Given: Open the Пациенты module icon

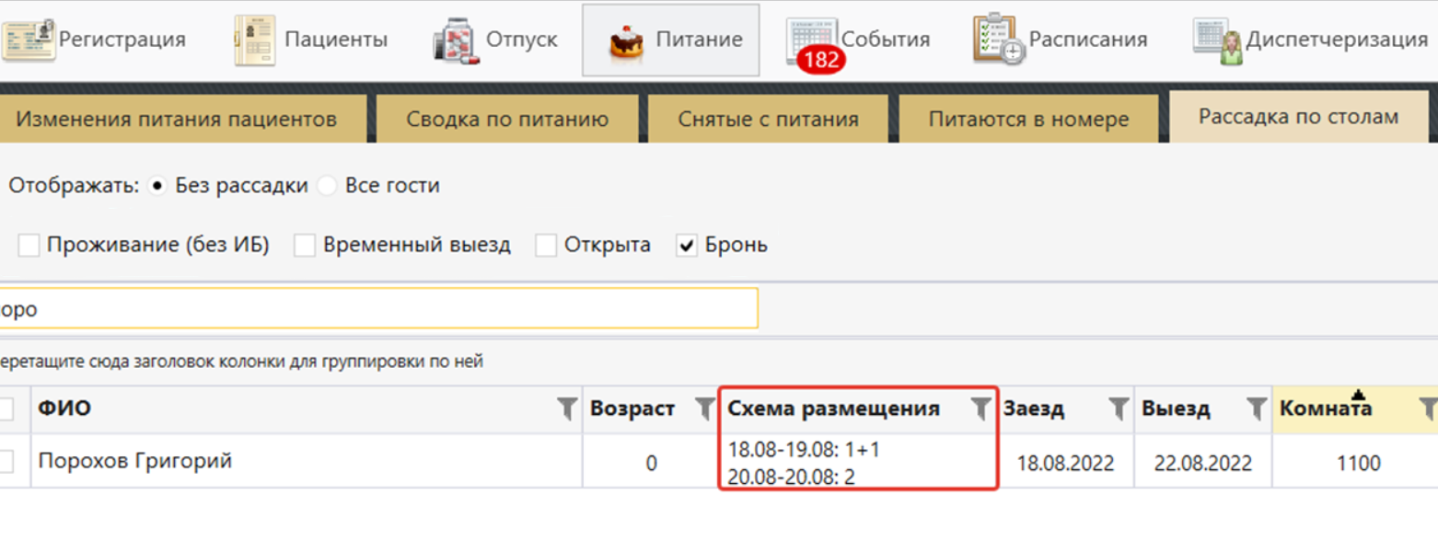Looking at the screenshot, I should point(254,40).
